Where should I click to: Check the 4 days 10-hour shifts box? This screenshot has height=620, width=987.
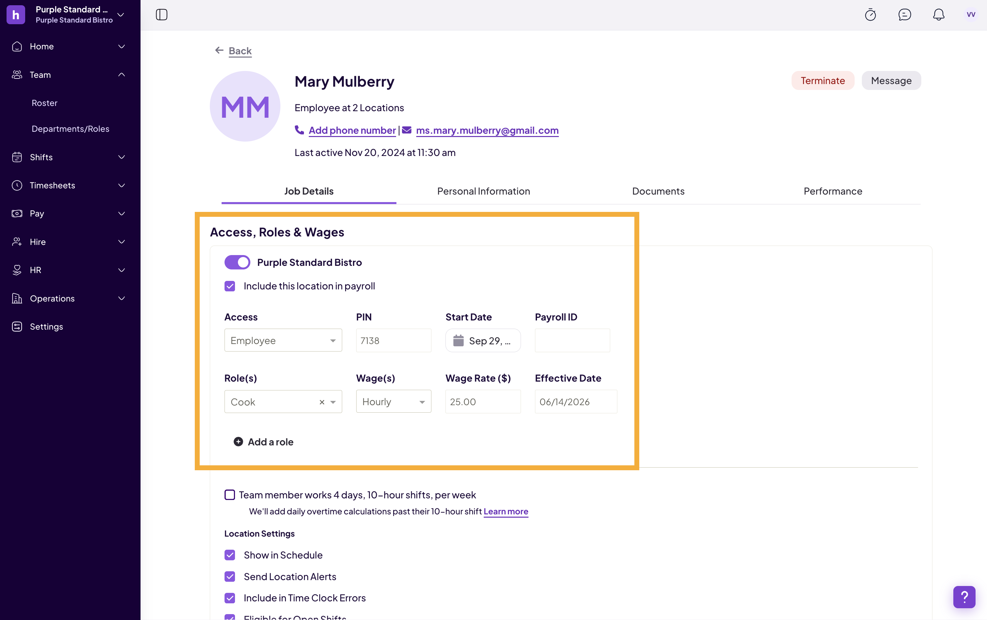[x=230, y=495]
